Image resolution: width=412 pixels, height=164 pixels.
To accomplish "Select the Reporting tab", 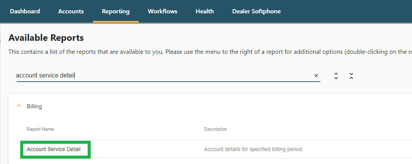I will (115, 11).
